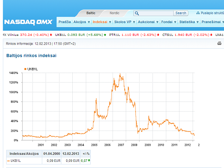This screenshot has height=168, width=224.
Task: Expand the Skolos VP dropdown arrow
Action: 134,22
